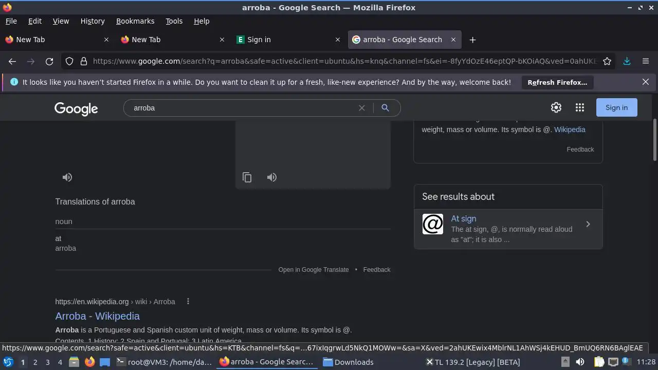Open the Help menu
This screenshot has height=370, width=658.
pos(202,21)
